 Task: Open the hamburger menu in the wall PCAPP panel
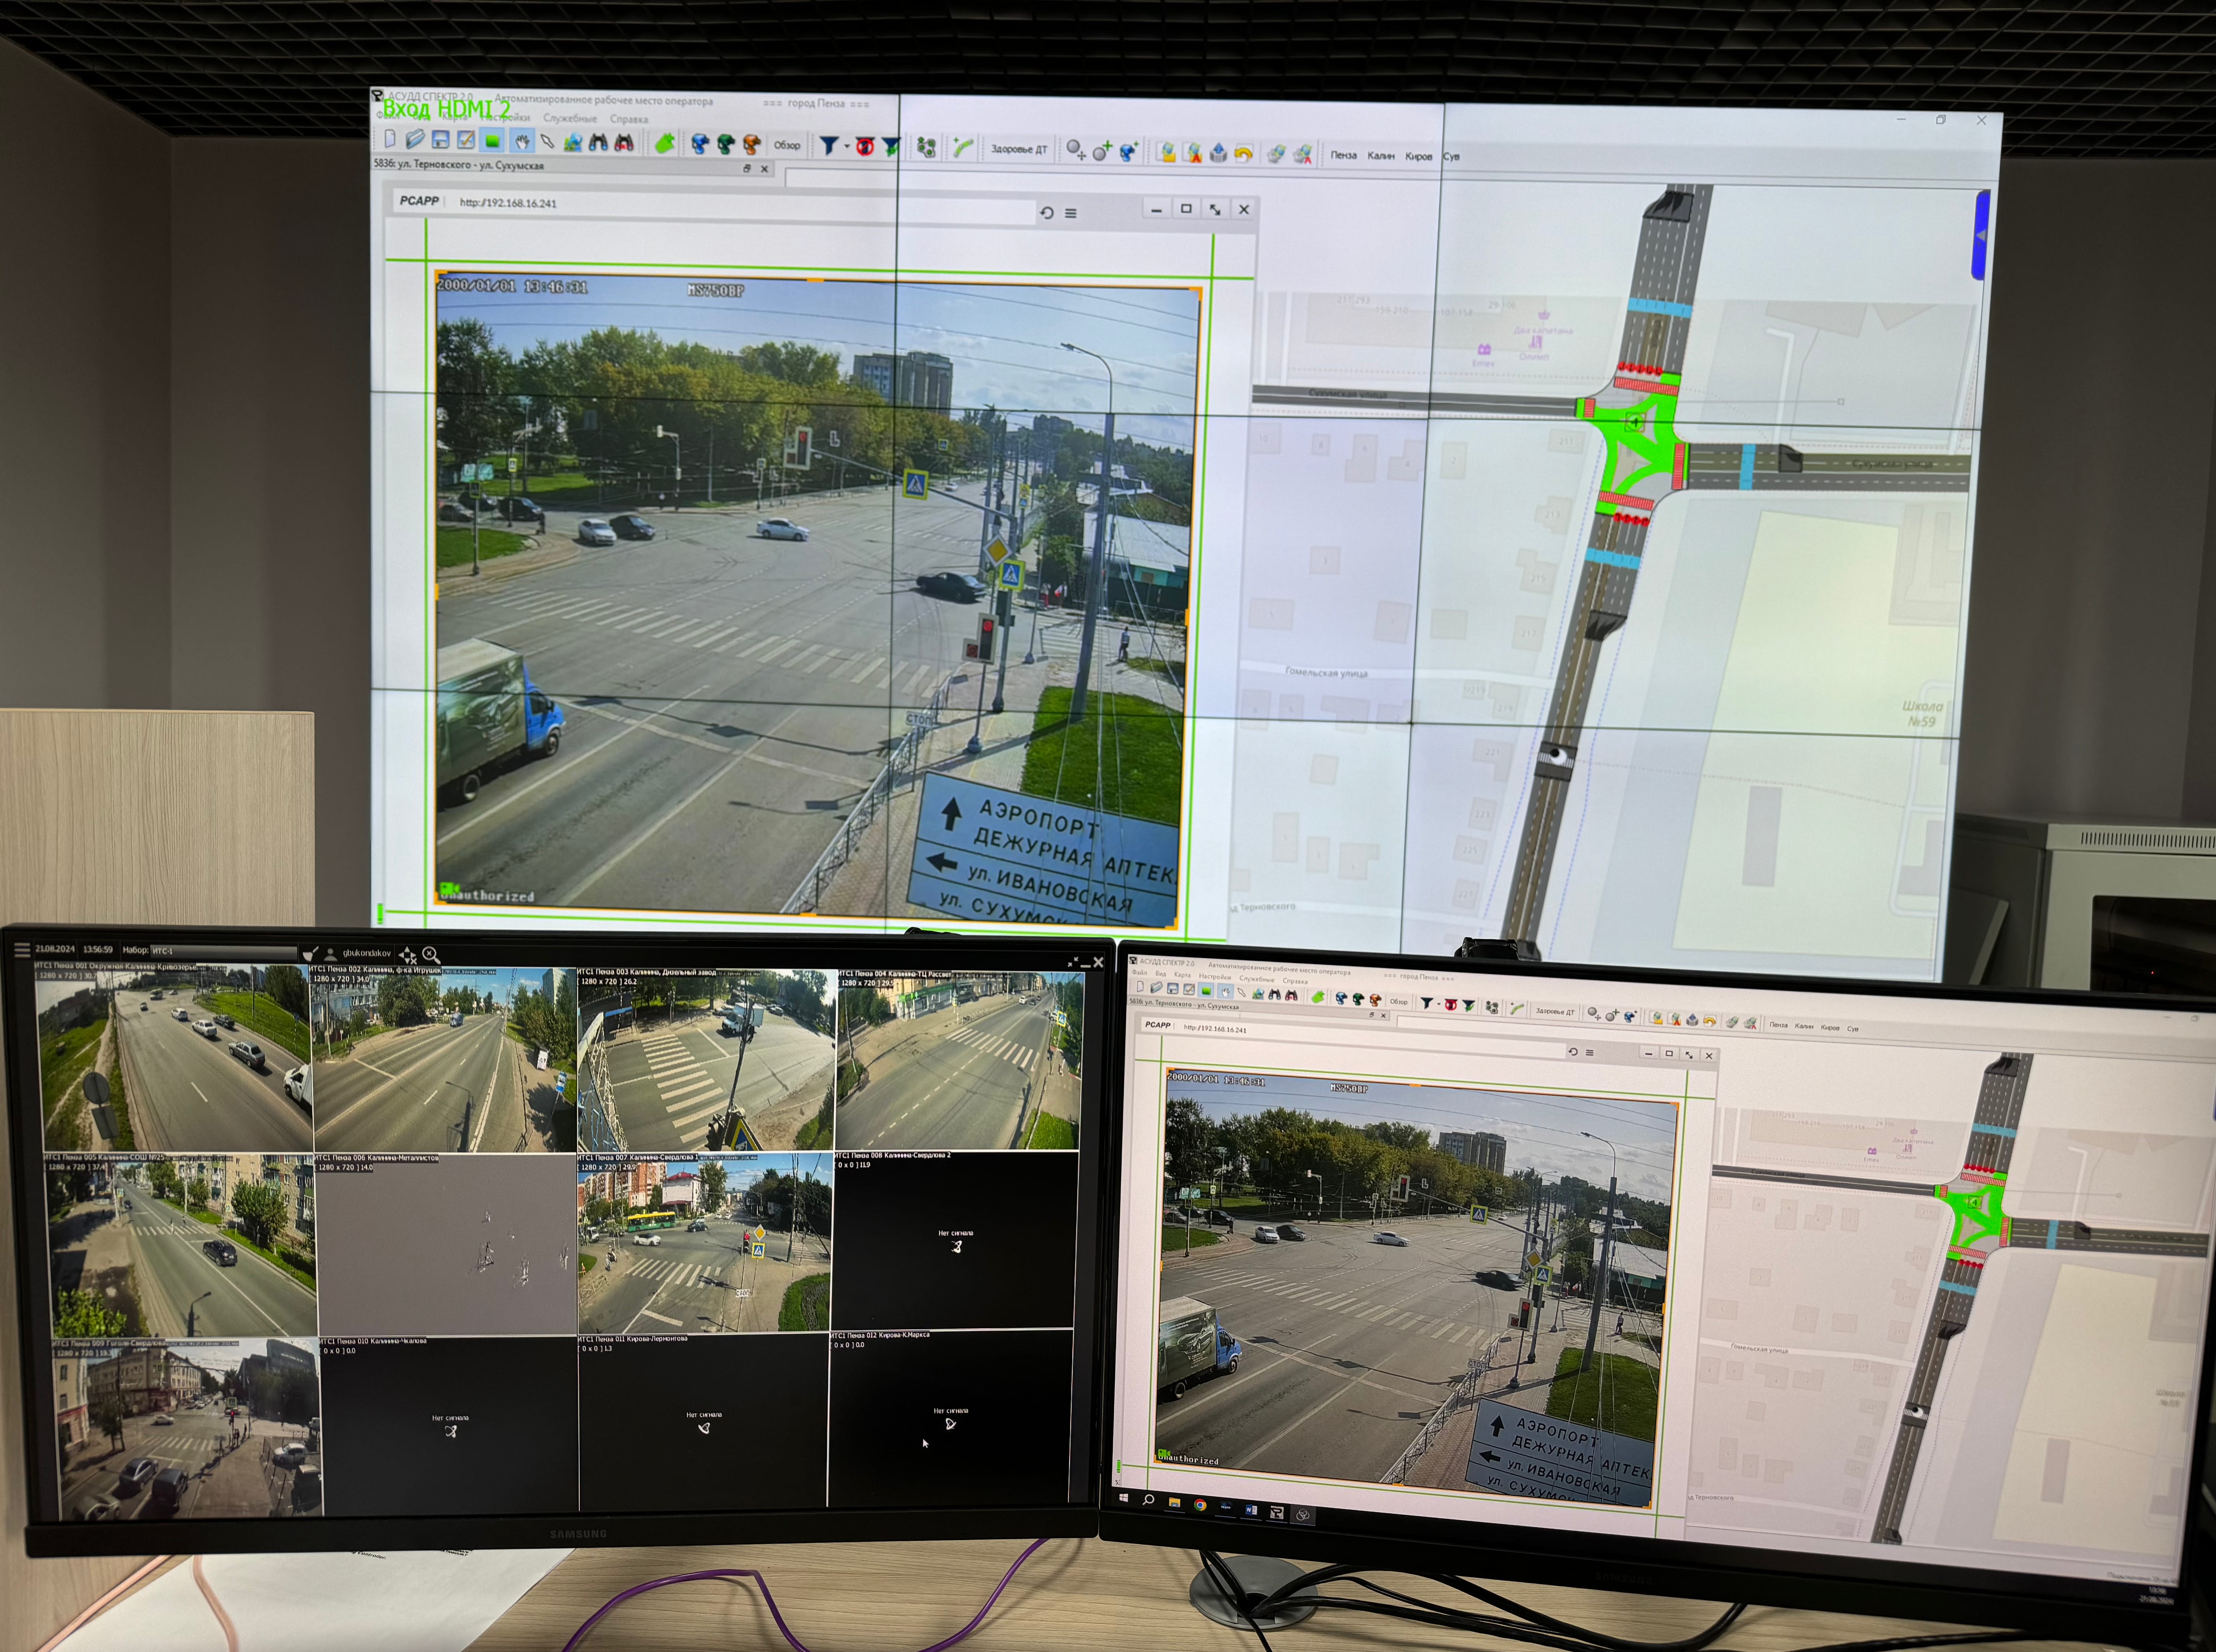1071,213
